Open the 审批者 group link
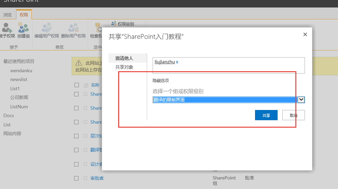338x189 pixels. pyautogui.click(x=97, y=178)
